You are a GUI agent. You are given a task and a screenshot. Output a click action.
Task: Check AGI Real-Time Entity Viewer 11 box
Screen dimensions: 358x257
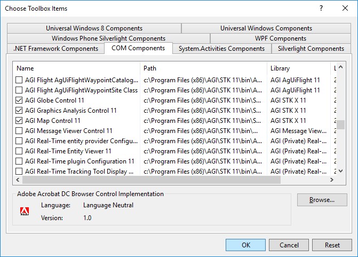click(x=19, y=151)
